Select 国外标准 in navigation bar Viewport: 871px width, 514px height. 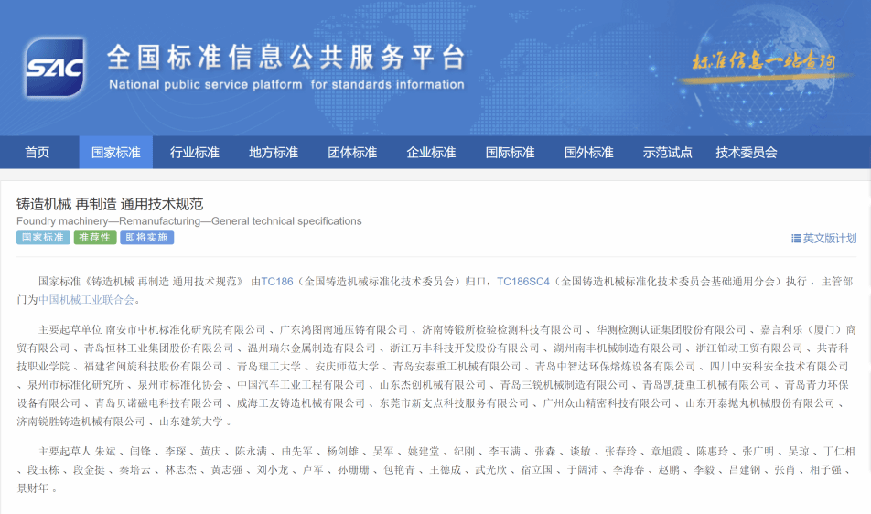(588, 153)
